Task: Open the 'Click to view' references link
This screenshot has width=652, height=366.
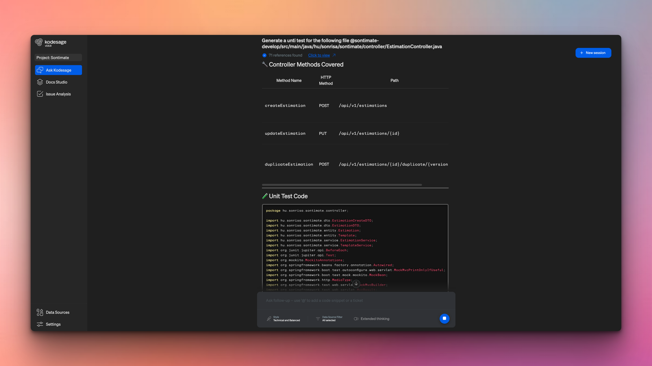Action: tap(319, 55)
